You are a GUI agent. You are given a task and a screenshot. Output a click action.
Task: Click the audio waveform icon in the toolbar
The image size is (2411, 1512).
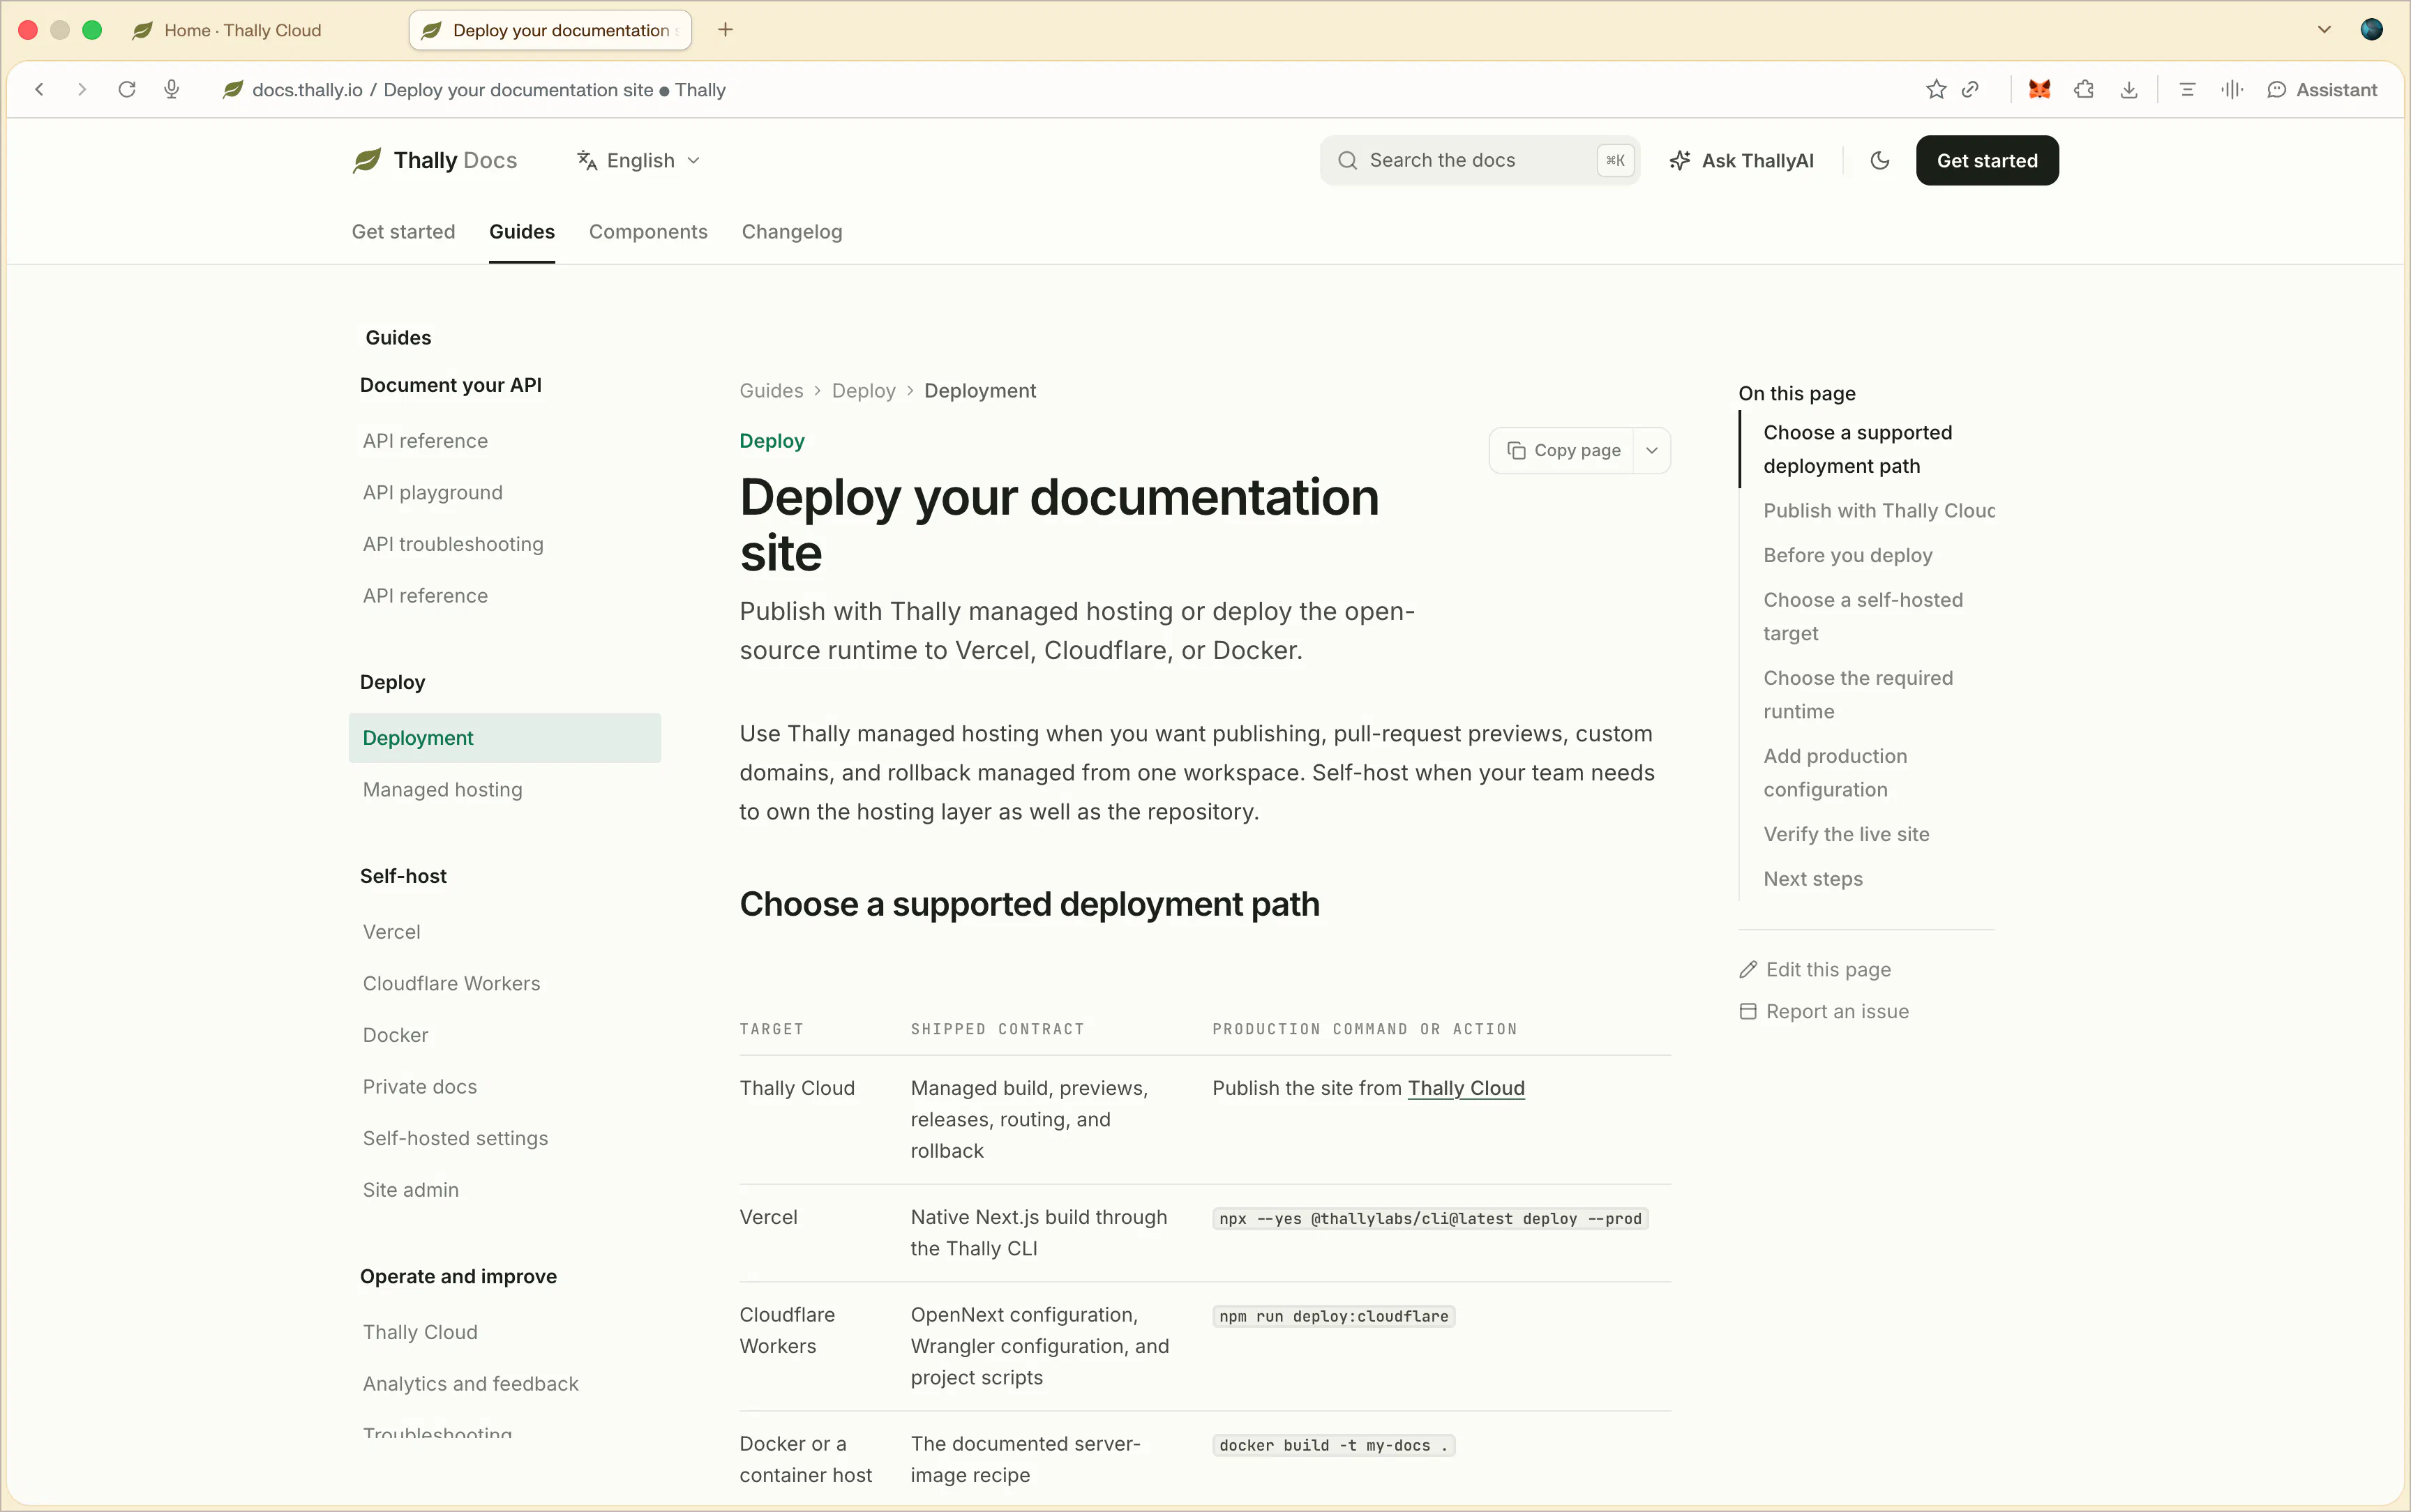coord(2232,90)
